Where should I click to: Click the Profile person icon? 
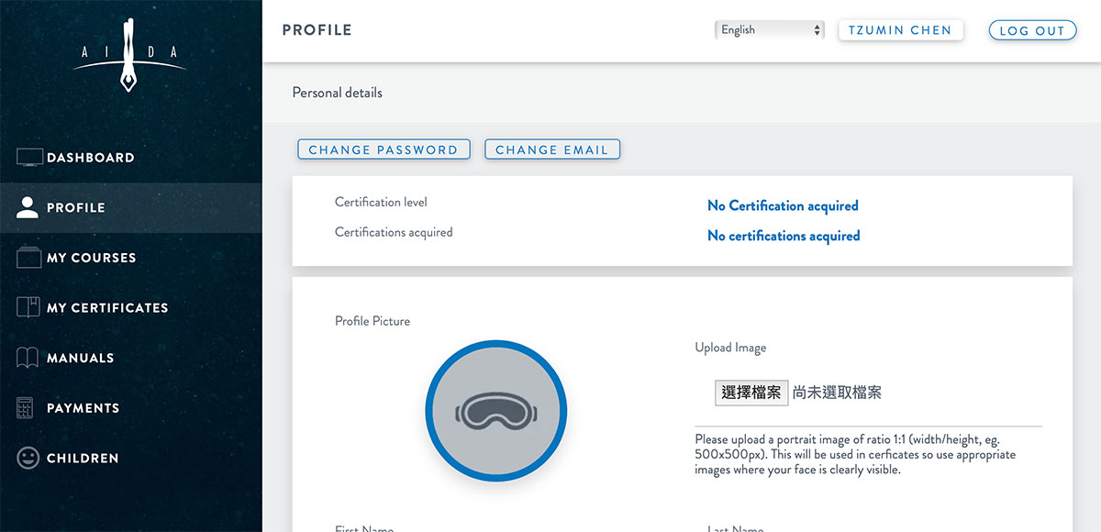(x=28, y=207)
